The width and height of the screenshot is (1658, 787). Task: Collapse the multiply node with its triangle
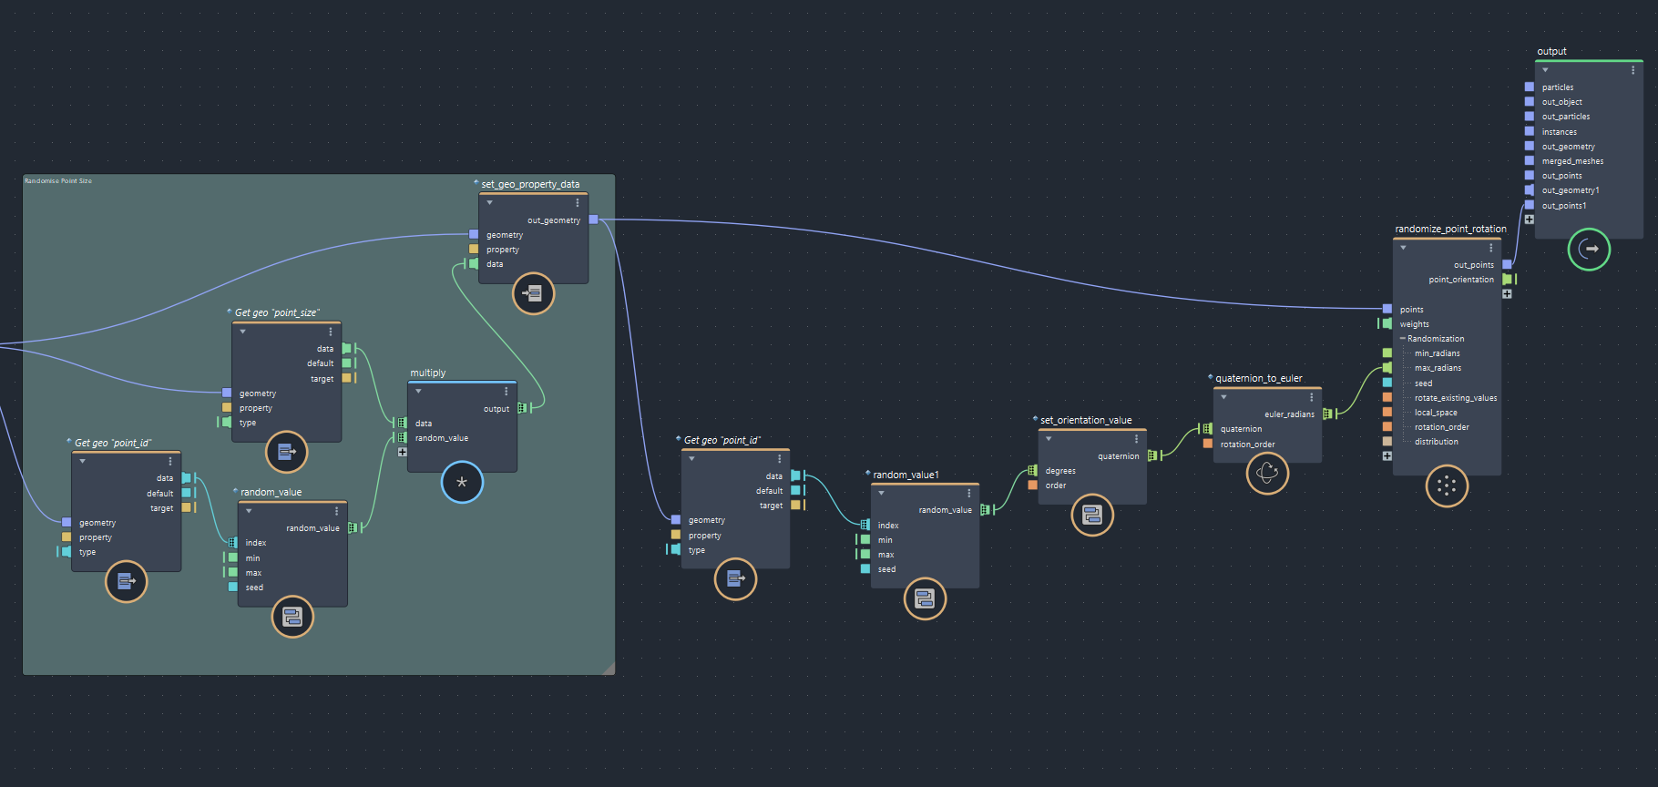[x=418, y=391]
